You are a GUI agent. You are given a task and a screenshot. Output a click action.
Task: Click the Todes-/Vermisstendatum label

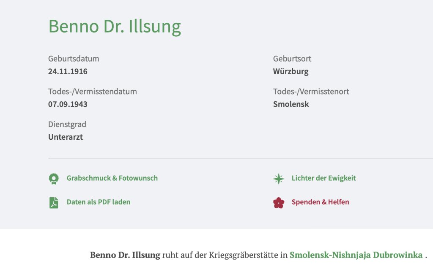[93, 92]
